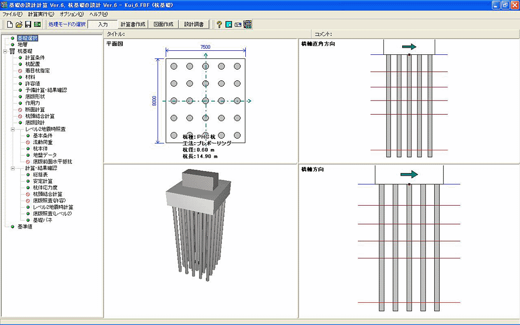Click the green status dot beside 基礎バネ
This screenshot has width=520, height=325.
(x=28, y=220)
